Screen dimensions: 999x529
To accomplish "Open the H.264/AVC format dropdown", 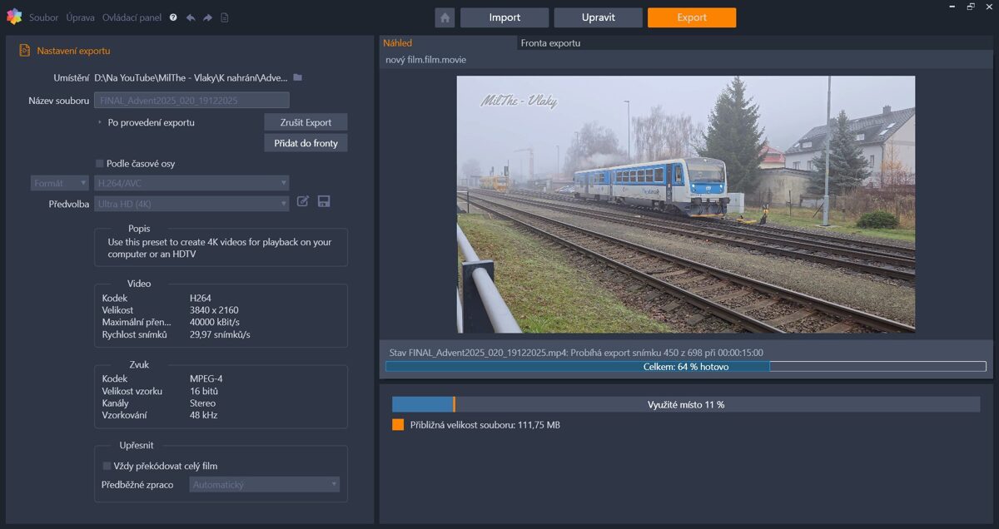I will pos(191,183).
